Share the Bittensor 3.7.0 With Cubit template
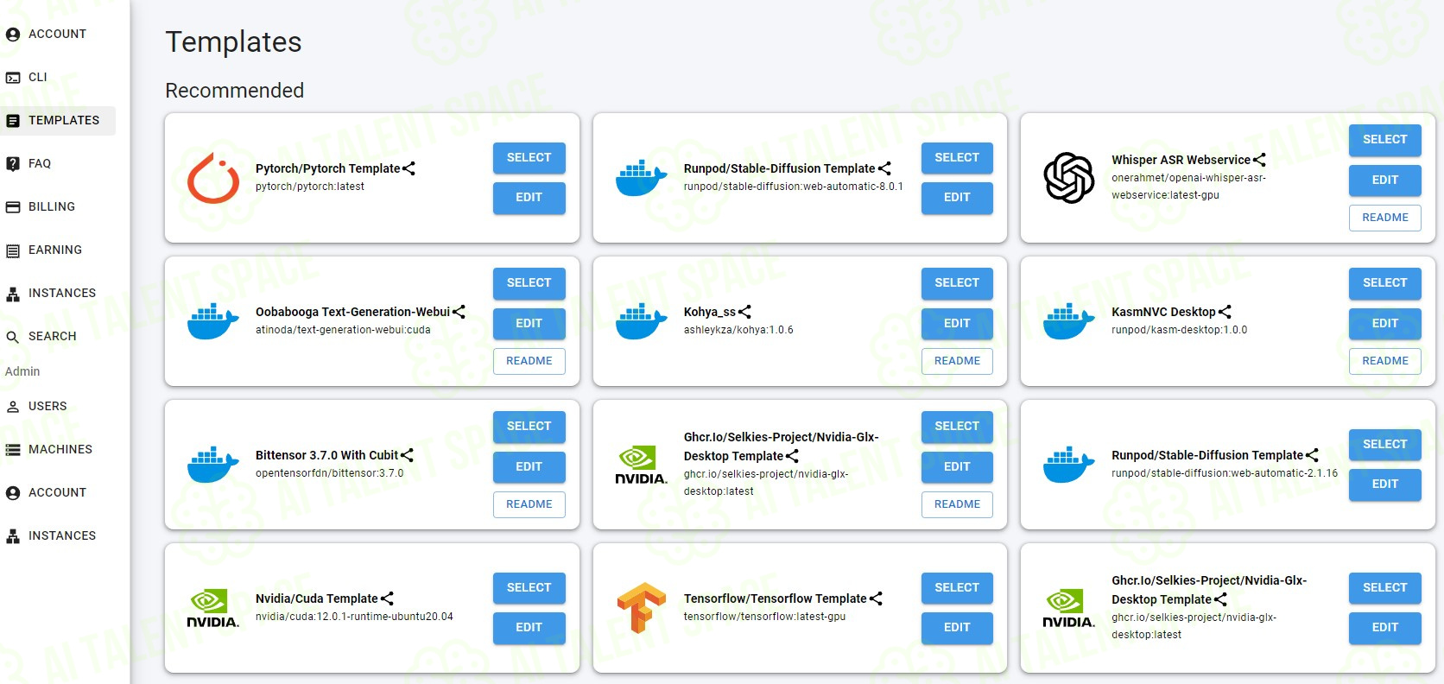This screenshot has width=1444, height=684. pos(407,455)
